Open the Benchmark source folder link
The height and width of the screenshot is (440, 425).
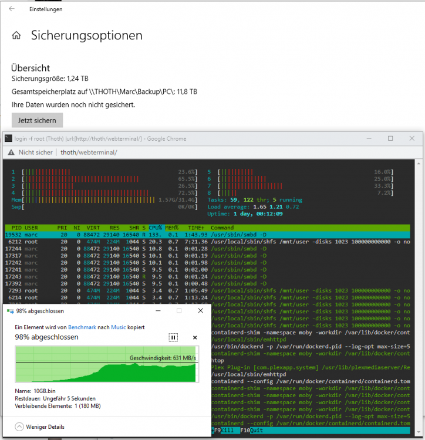[x=82, y=327]
